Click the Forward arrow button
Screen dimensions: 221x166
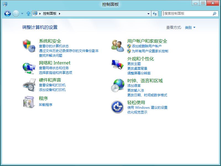click(16, 14)
